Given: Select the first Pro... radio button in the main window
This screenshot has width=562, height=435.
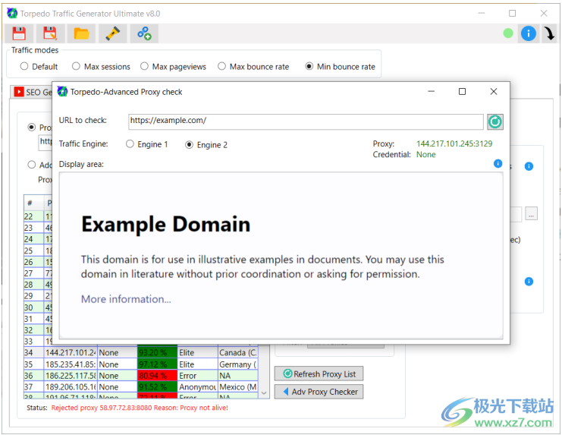Looking at the screenshot, I should pos(32,128).
